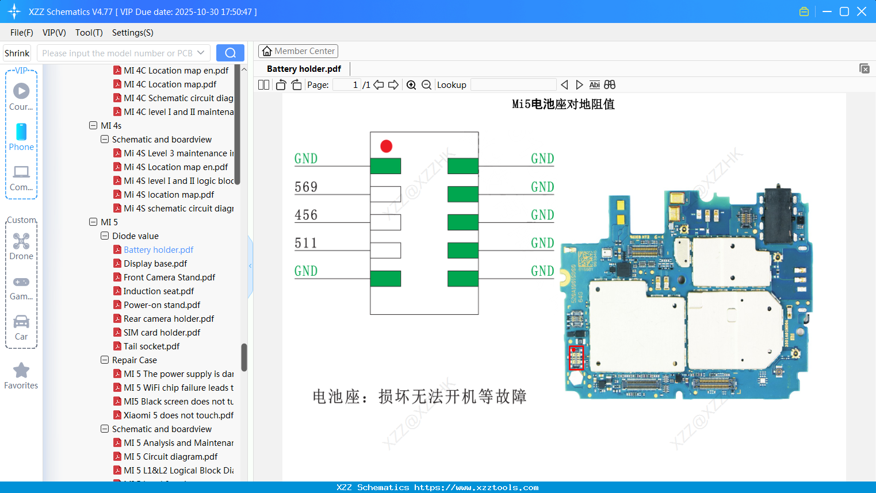Click the Lookup text field

(513, 85)
